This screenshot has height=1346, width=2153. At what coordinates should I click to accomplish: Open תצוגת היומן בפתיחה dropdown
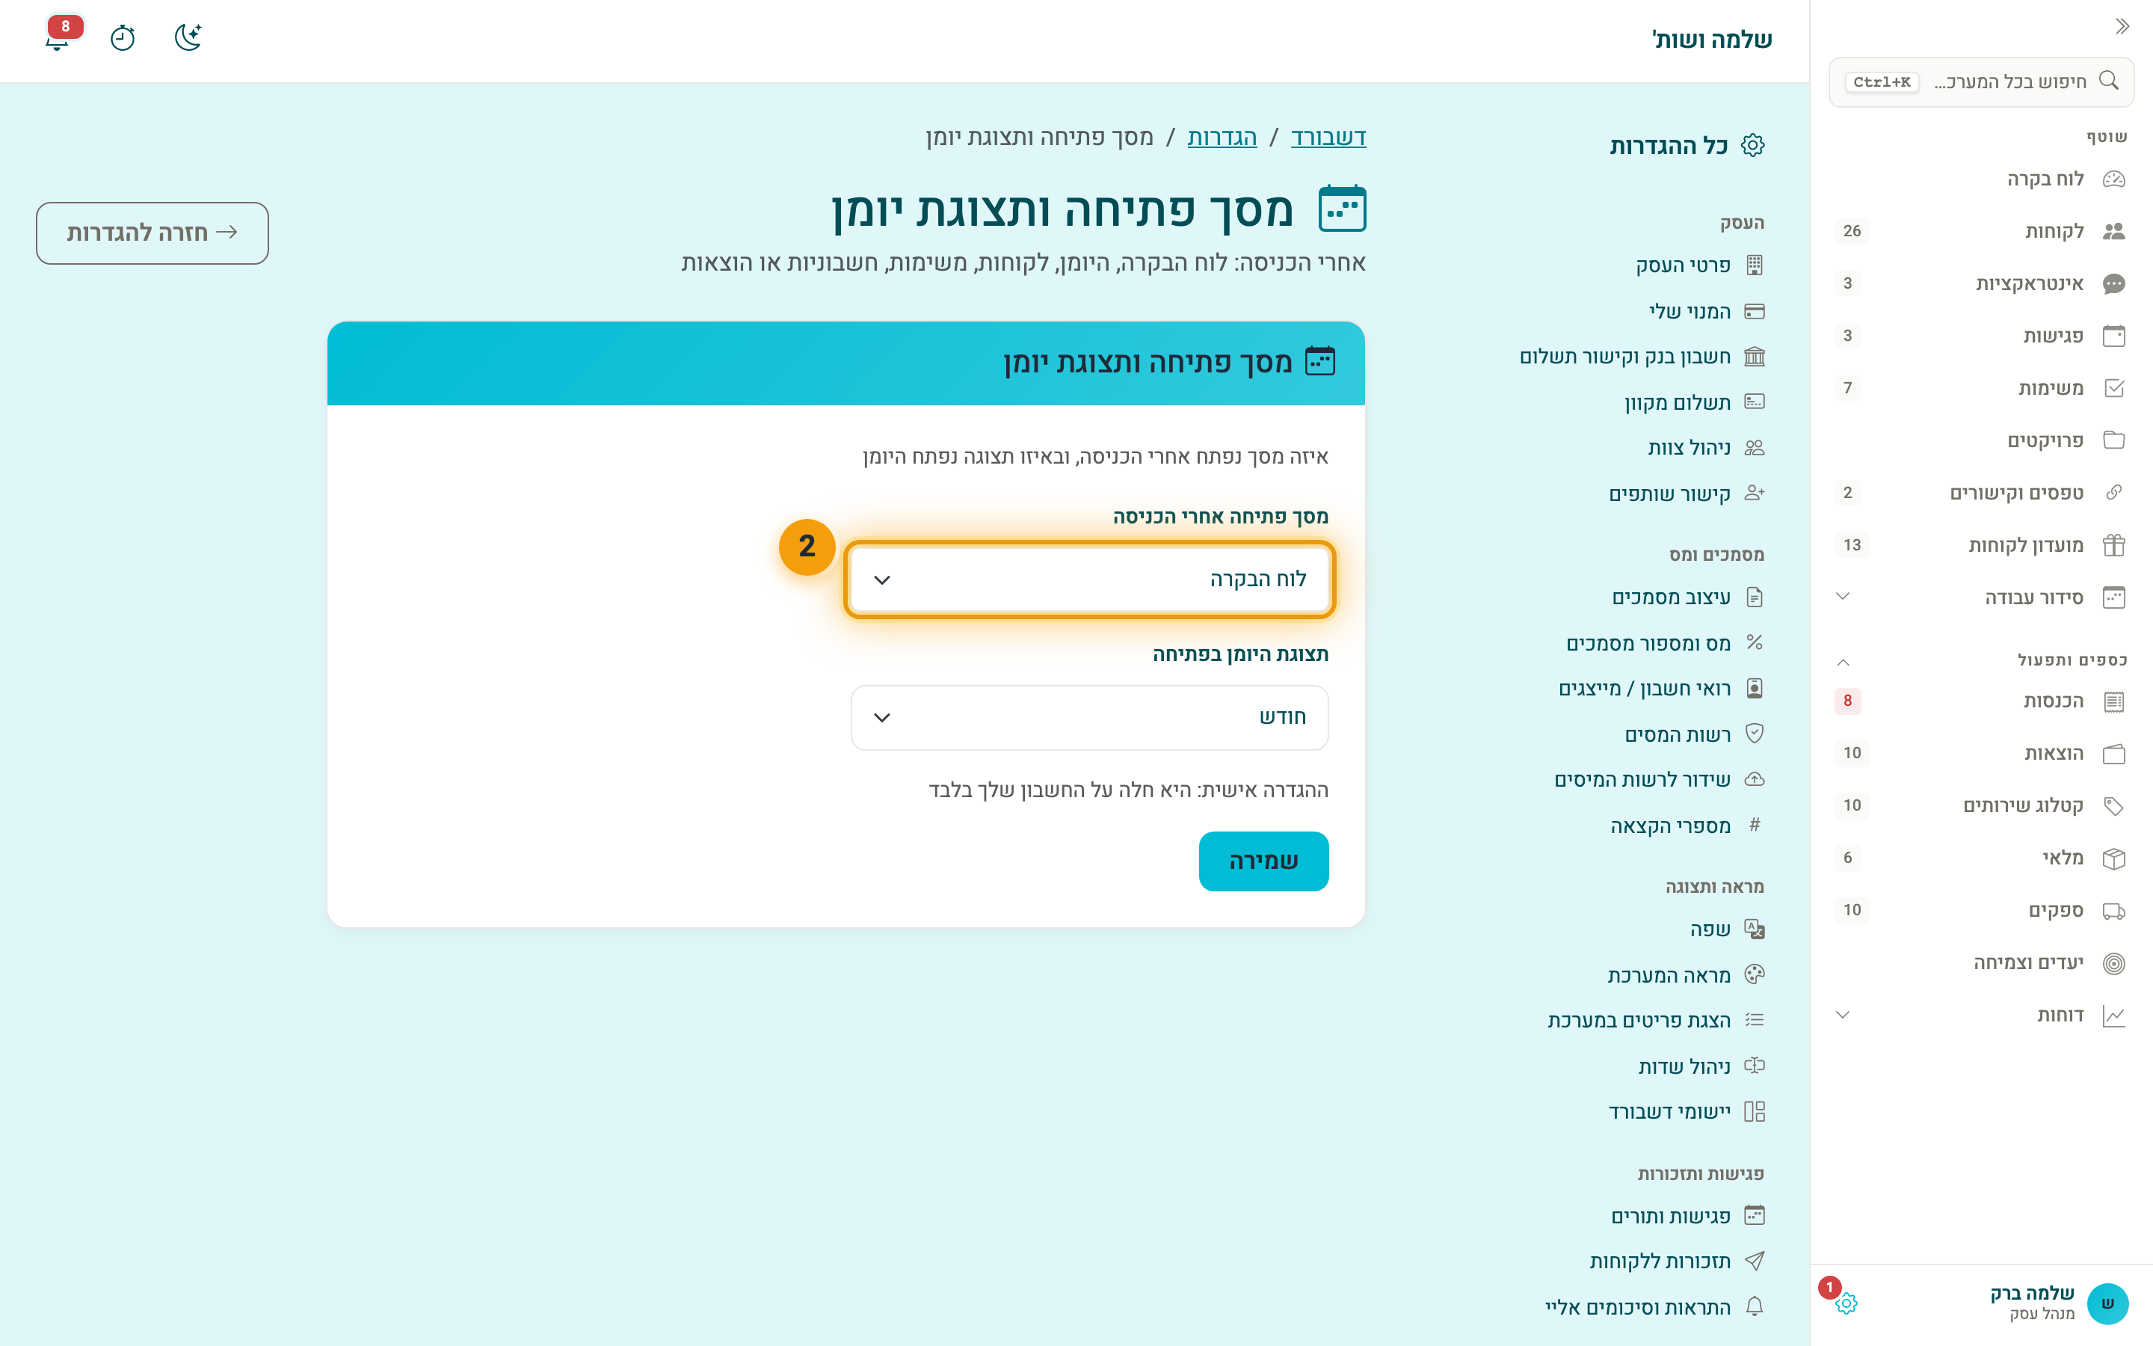[1089, 718]
